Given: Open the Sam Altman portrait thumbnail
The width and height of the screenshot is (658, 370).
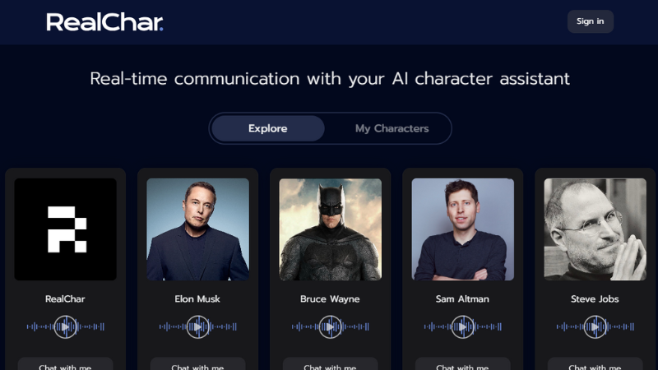Looking at the screenshot, I should [x=462, y=229].
